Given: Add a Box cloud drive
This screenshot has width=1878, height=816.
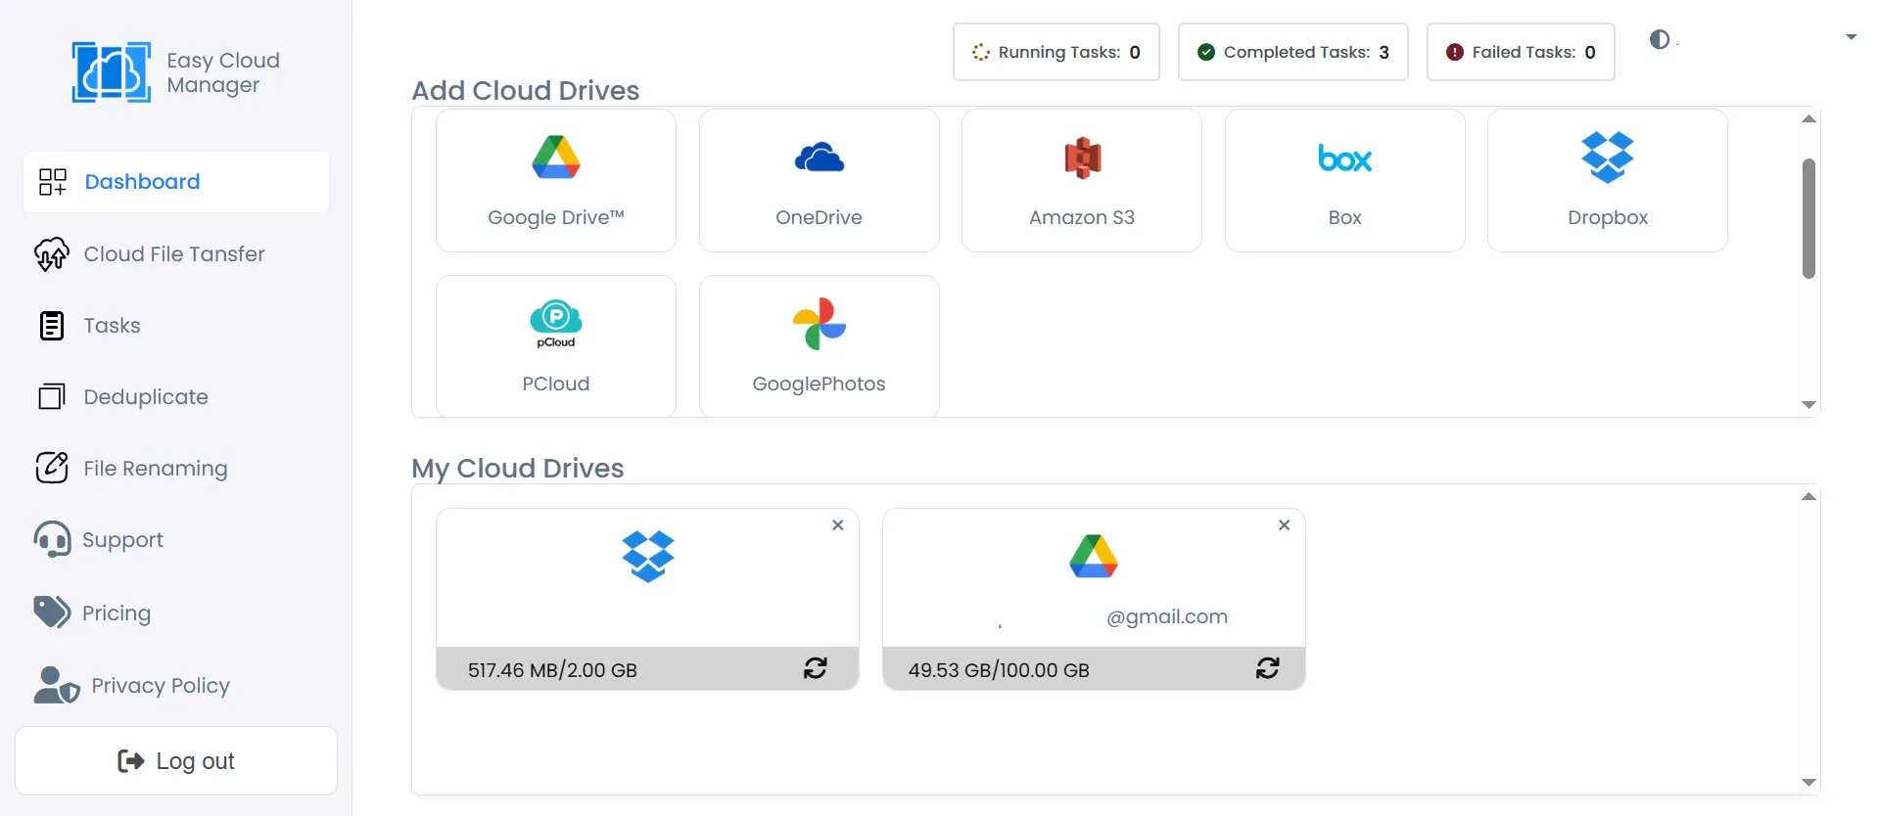Looking at the screenshot, I should coord(1345,180).
